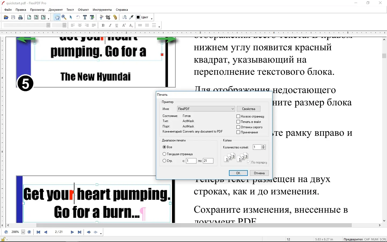The image size is (387, 242).
Task: Enable the Оттенки серого checkbox
Action: tap(238, 127)
